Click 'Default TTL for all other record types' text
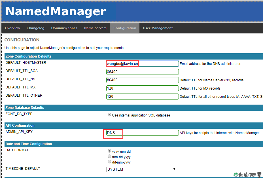The image size is (263, 178). (x=221, y=97)
